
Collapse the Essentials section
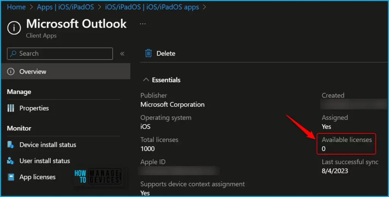tap(146, 80)
